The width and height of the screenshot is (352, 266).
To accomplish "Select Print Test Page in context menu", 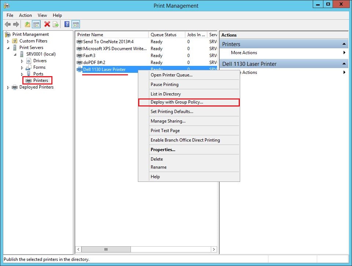I will click(x=165, y=131).
